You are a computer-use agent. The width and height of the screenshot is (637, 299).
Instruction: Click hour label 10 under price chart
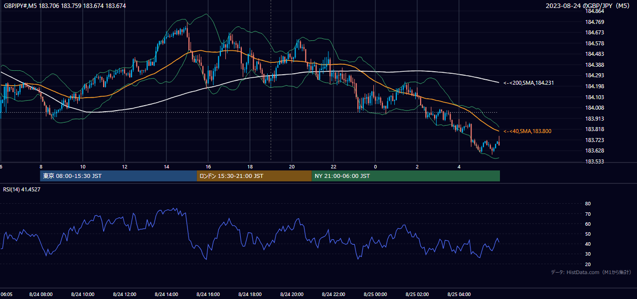tap(83, 166)
